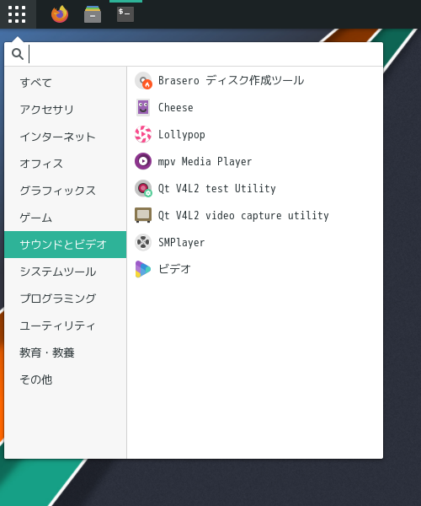
Task: Launch Brasero ディスク作成ツール by its label
Action: [231, 80]
